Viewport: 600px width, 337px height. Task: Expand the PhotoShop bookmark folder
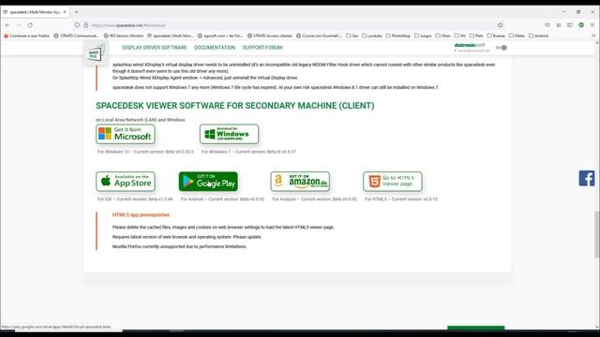point(397,36)
